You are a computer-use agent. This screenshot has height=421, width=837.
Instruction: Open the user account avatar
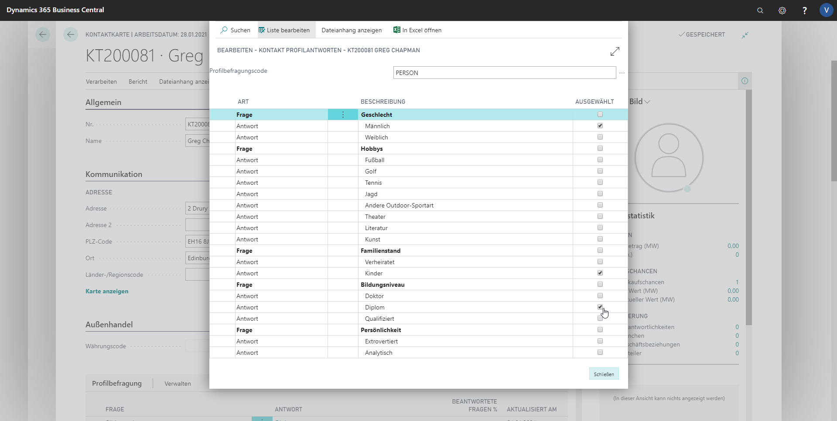point(826,10)
